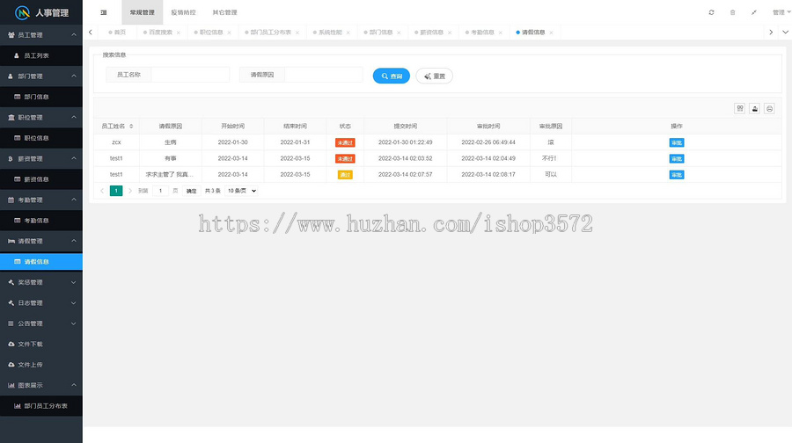Open 文件下载 in sidebar
The image size is (792, 443).
[40, 344]
